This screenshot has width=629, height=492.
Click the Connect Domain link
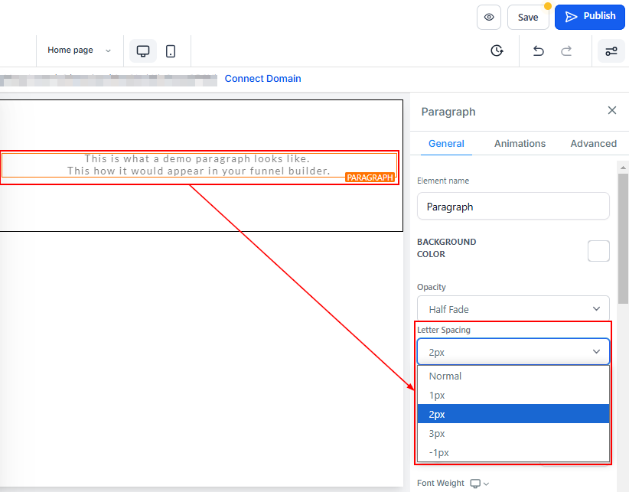pyautogui.click(x=262, y=79)
